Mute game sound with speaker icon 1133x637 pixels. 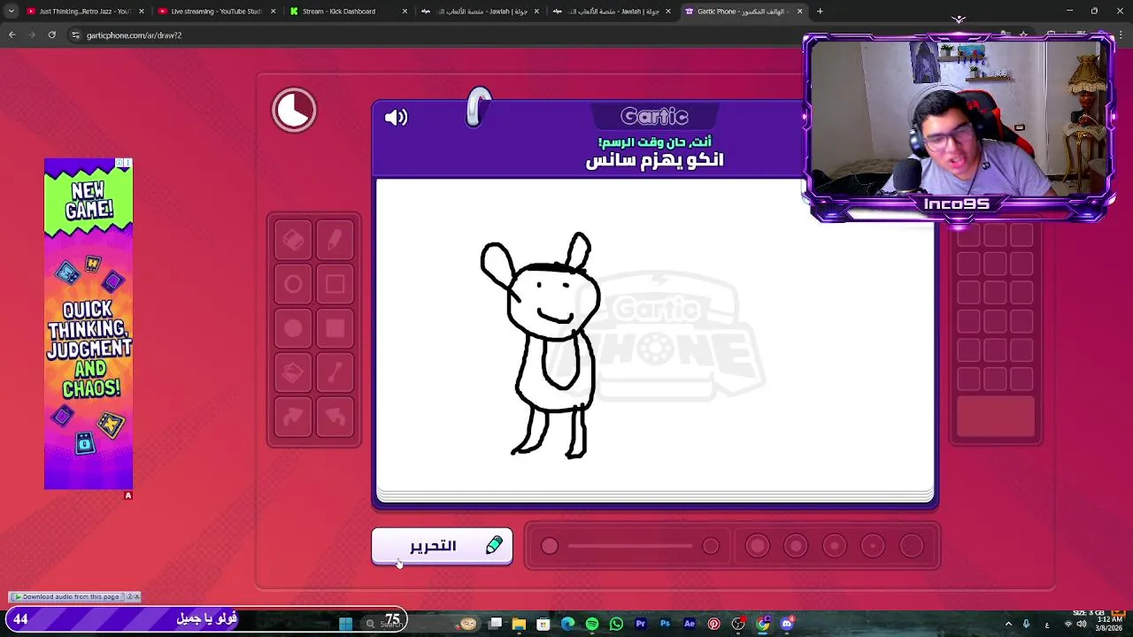pyautogui.click(x=396, y=117)
